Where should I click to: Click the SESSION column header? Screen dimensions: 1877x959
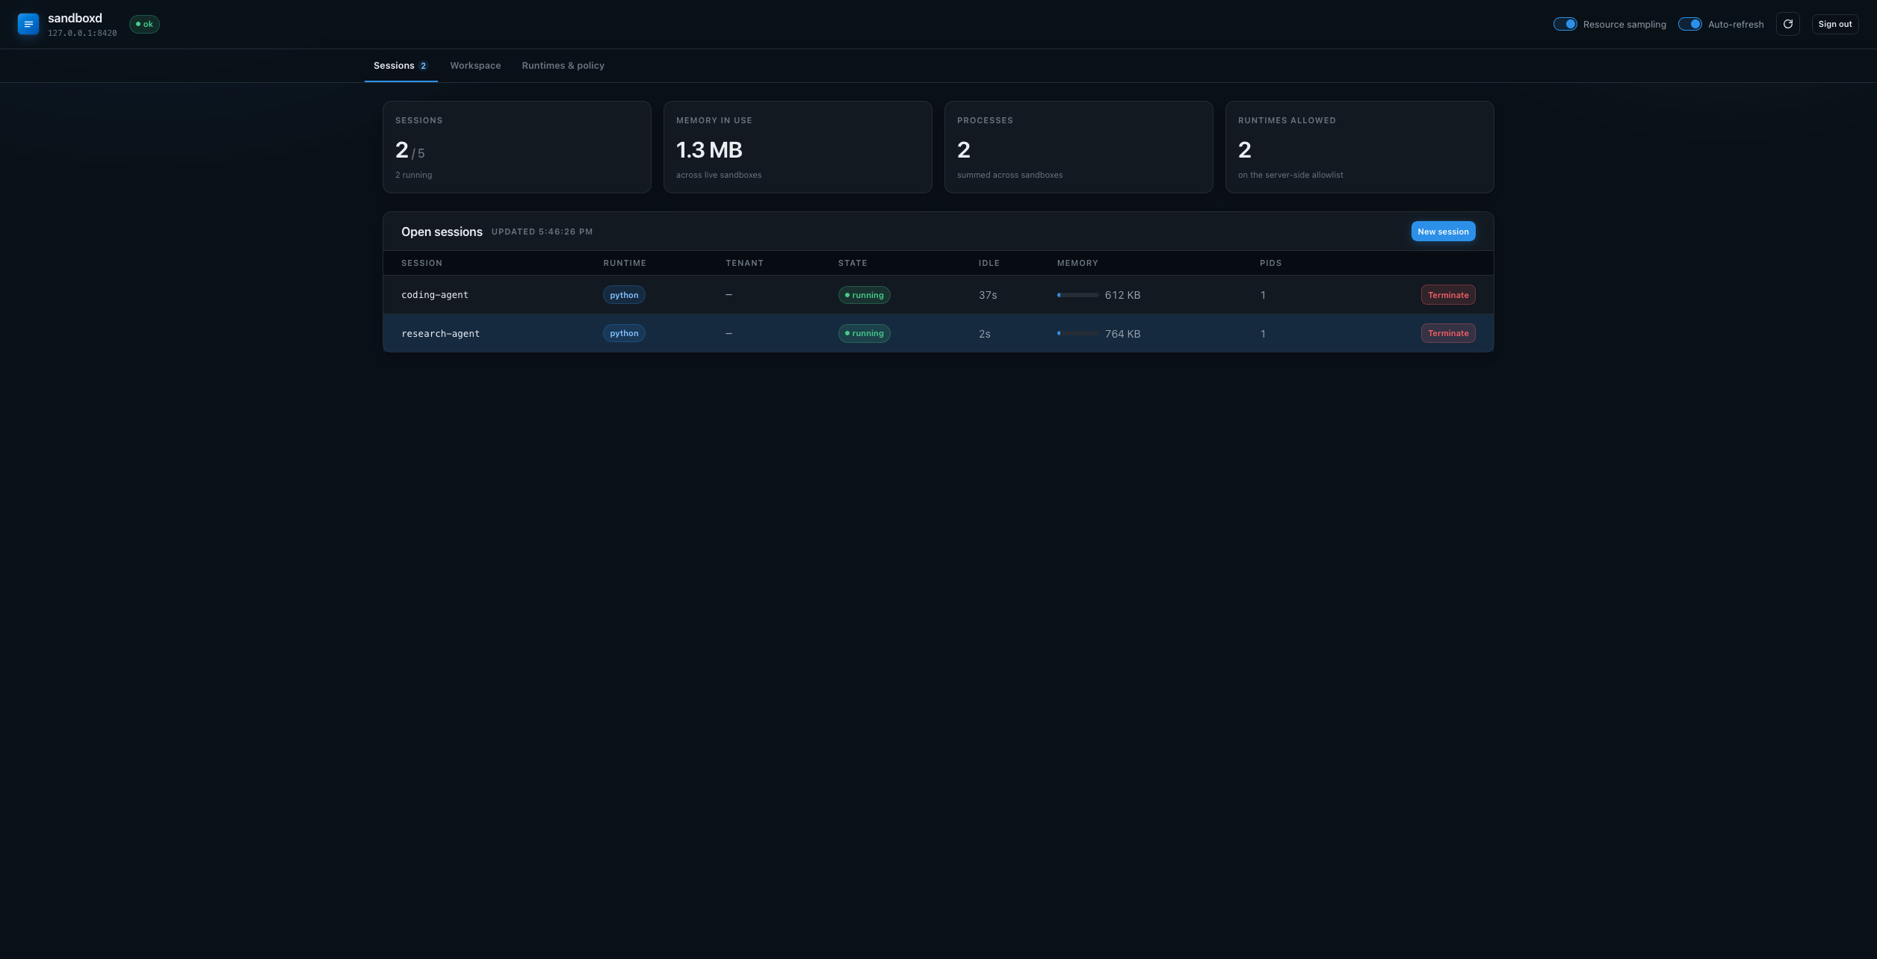(421, 263)
